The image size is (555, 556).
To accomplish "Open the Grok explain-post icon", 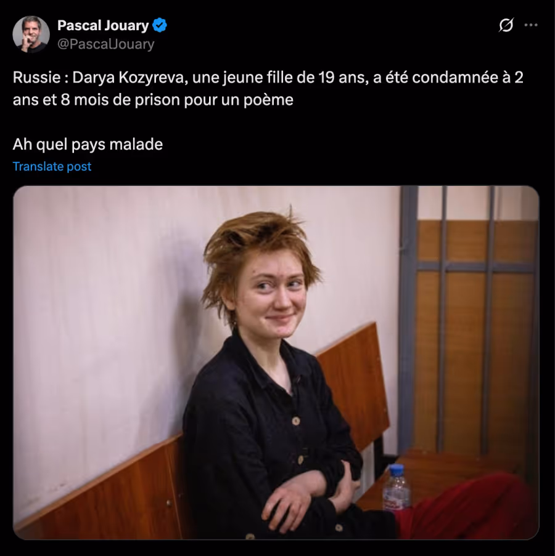I will tap(506, 25).
